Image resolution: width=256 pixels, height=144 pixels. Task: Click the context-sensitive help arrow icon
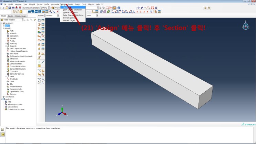point(102,4)
